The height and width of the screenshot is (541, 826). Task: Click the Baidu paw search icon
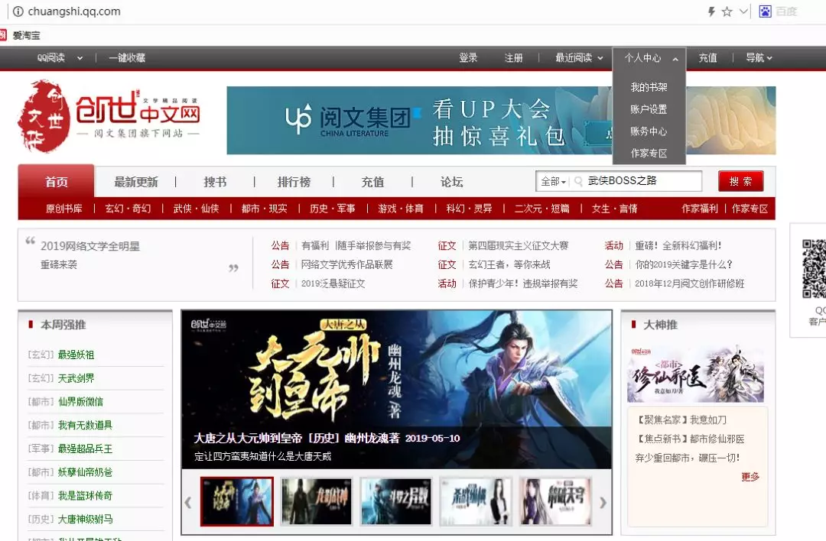point(766,11)
